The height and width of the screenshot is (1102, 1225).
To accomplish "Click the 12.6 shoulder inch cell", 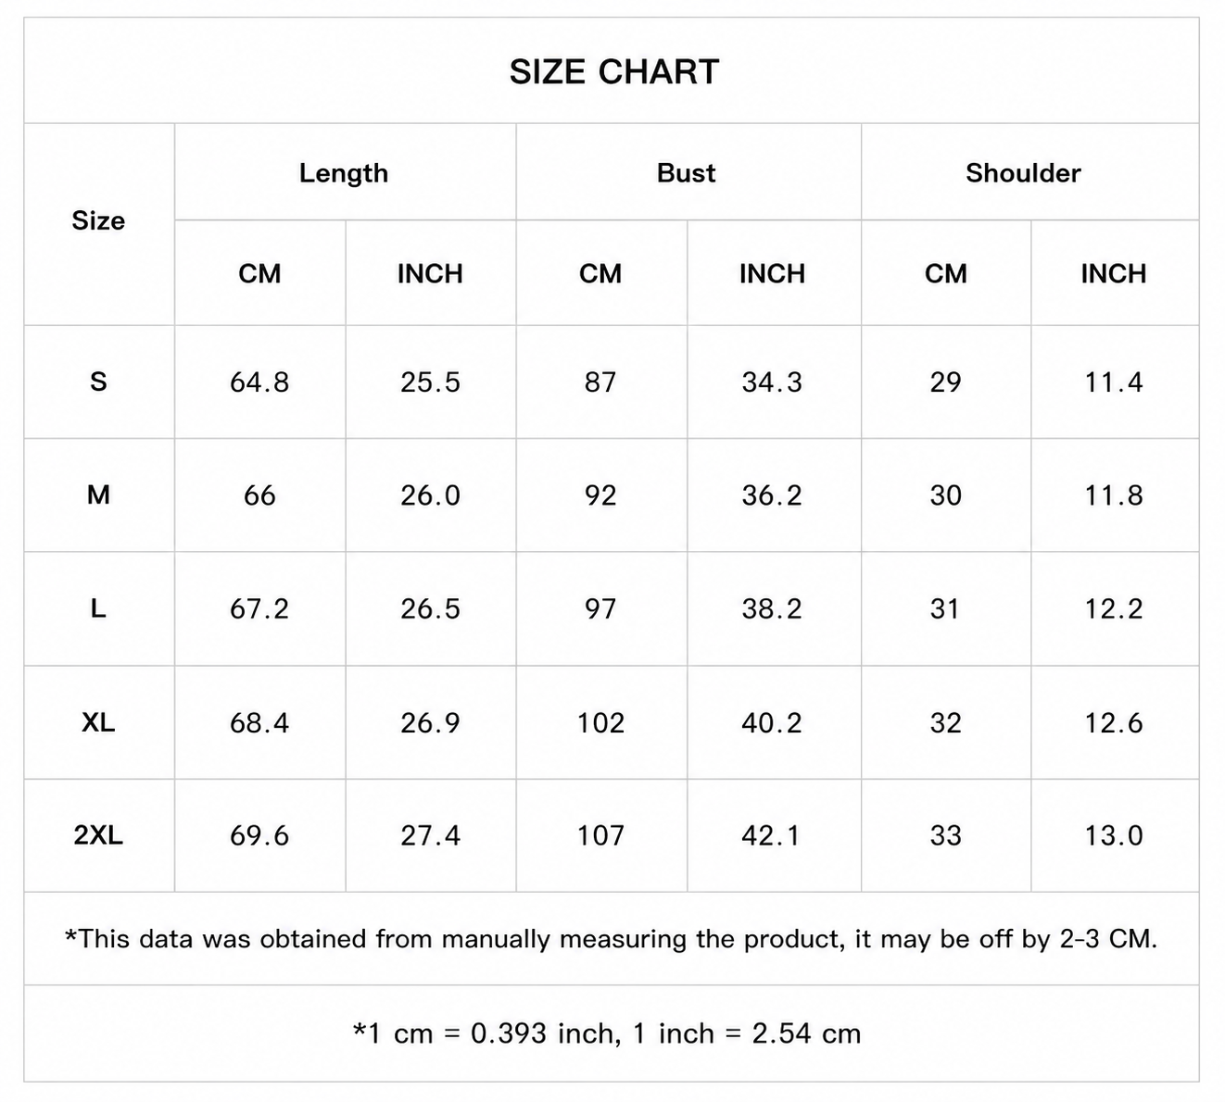I will coord(1114,722).
